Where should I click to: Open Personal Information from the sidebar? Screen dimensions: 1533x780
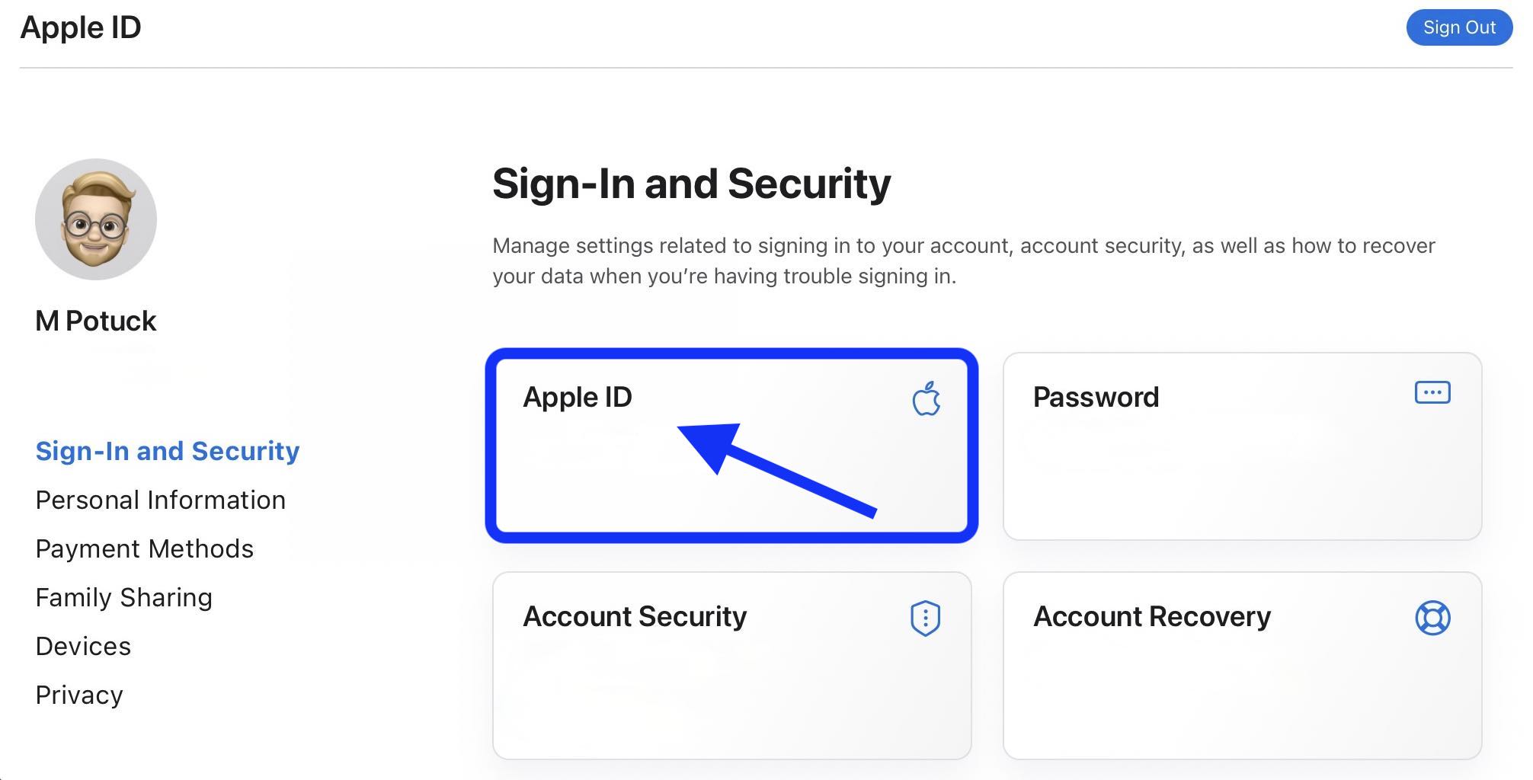[160, 500]
